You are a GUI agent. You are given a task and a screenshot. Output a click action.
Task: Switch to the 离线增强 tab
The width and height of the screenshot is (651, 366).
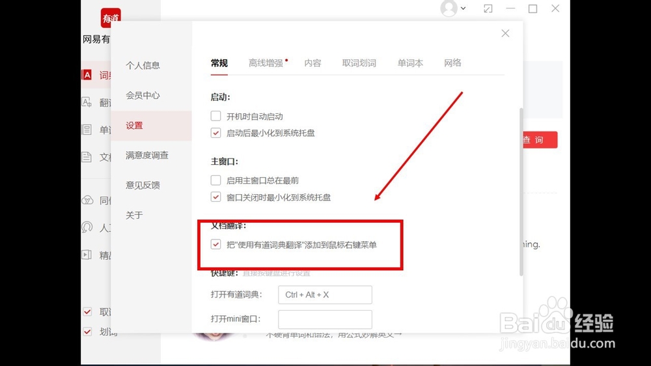point(266,63)
